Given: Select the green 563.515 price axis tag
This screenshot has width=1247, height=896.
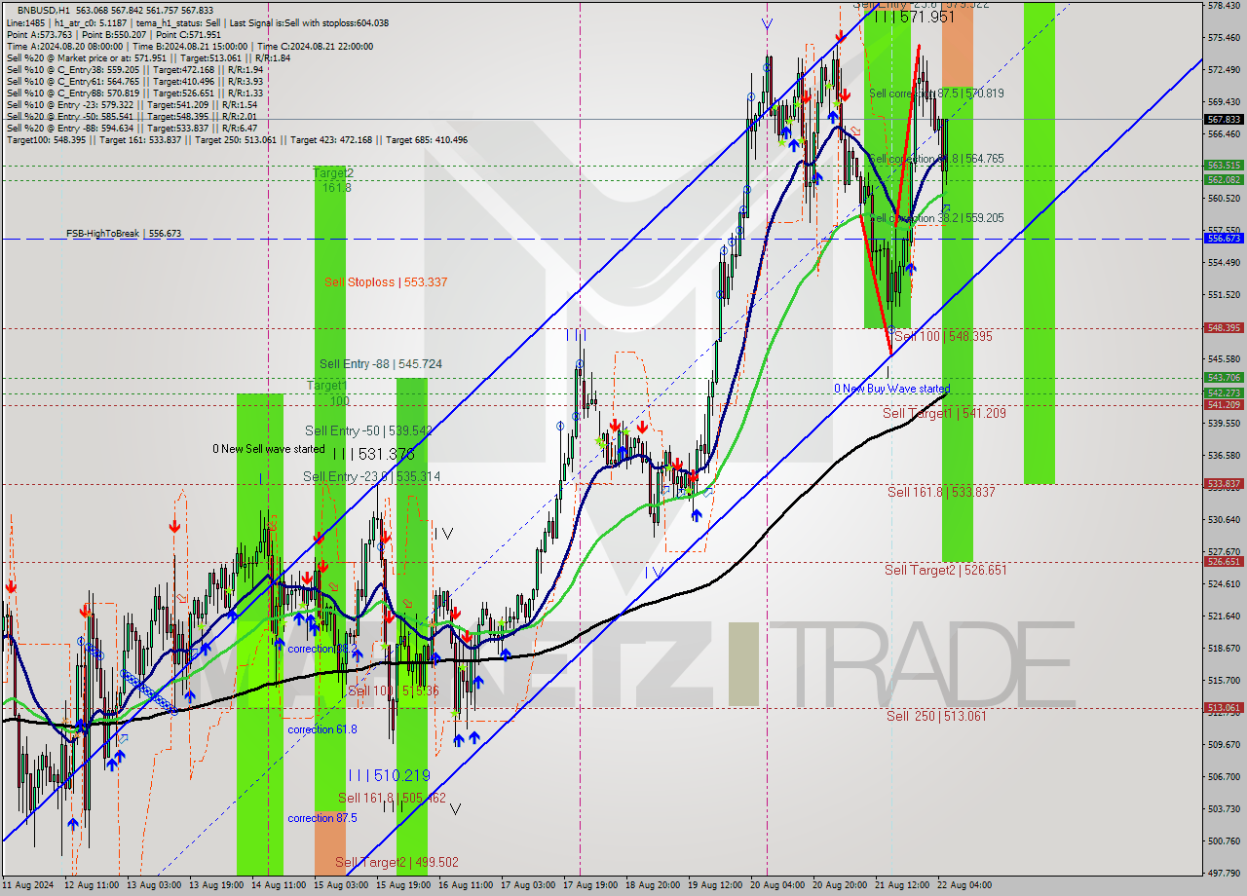Looking at the screenshot, I should [x=1225, y=166].
